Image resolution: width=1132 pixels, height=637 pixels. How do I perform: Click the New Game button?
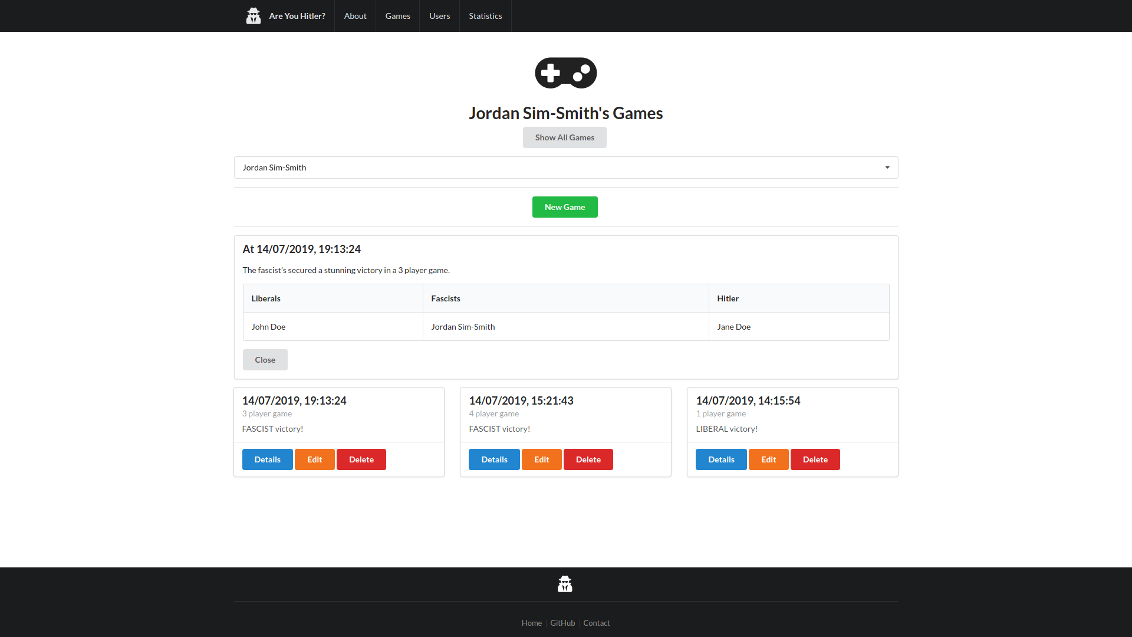(x=564, y=207)
